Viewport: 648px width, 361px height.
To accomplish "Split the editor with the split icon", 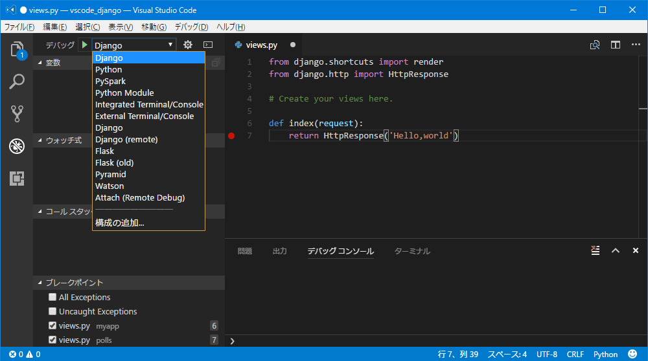I will pyautogui.click(x=616, y=45).
